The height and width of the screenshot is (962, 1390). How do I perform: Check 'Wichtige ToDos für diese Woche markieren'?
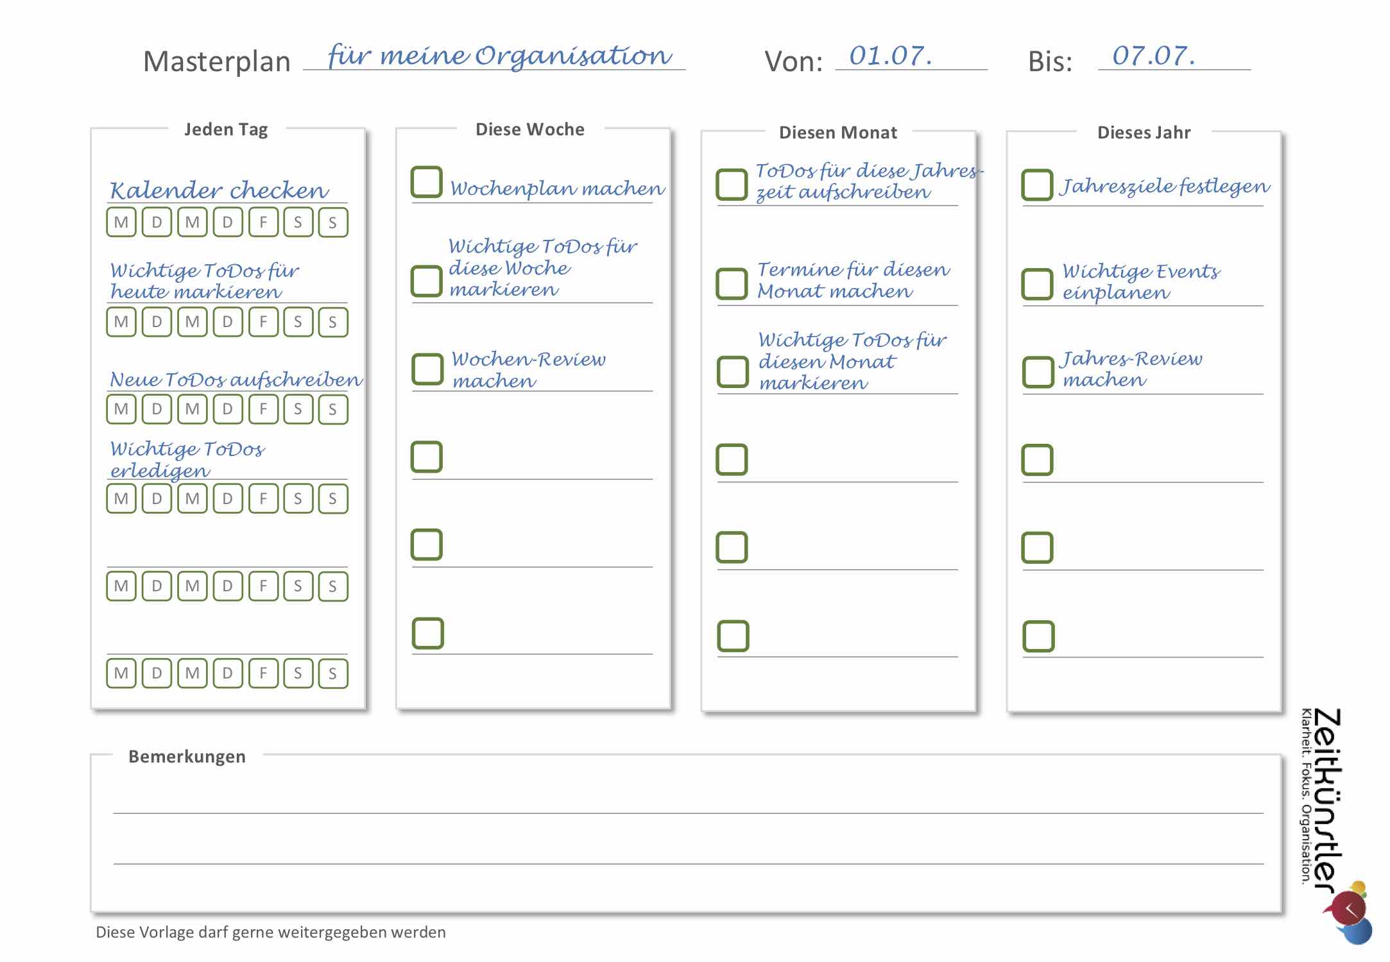point(427,282)
